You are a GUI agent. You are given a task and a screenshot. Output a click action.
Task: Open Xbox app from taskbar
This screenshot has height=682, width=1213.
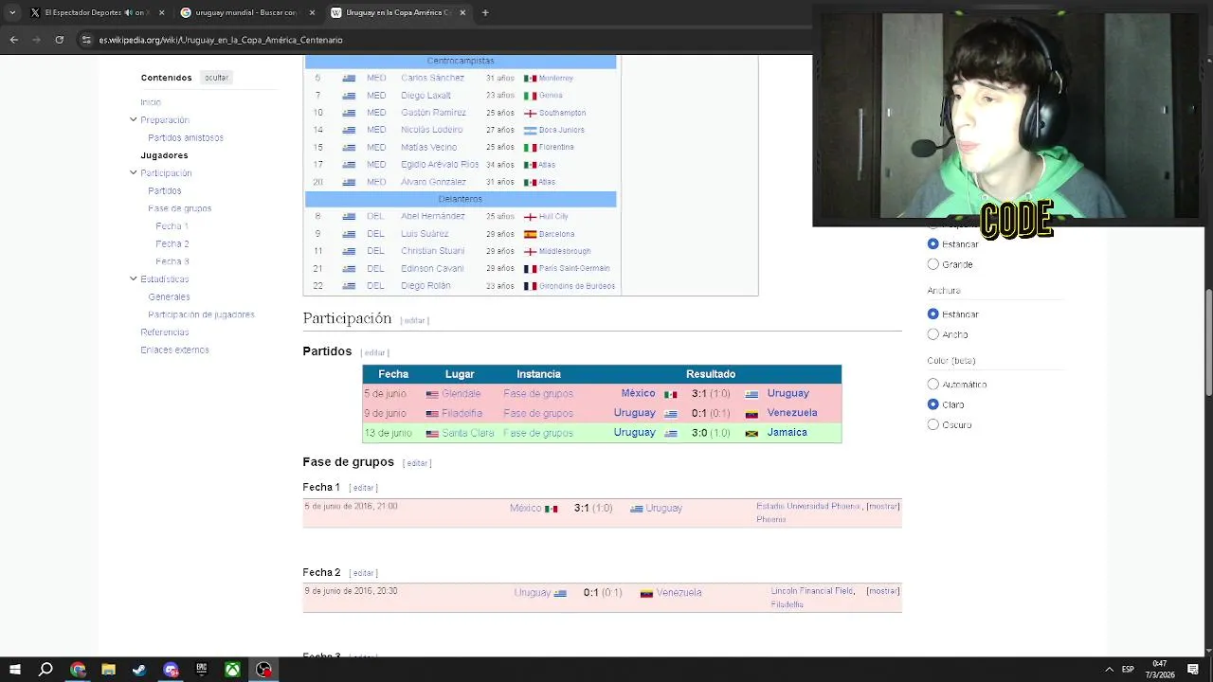pyautogui.click(x=232, y=670)
